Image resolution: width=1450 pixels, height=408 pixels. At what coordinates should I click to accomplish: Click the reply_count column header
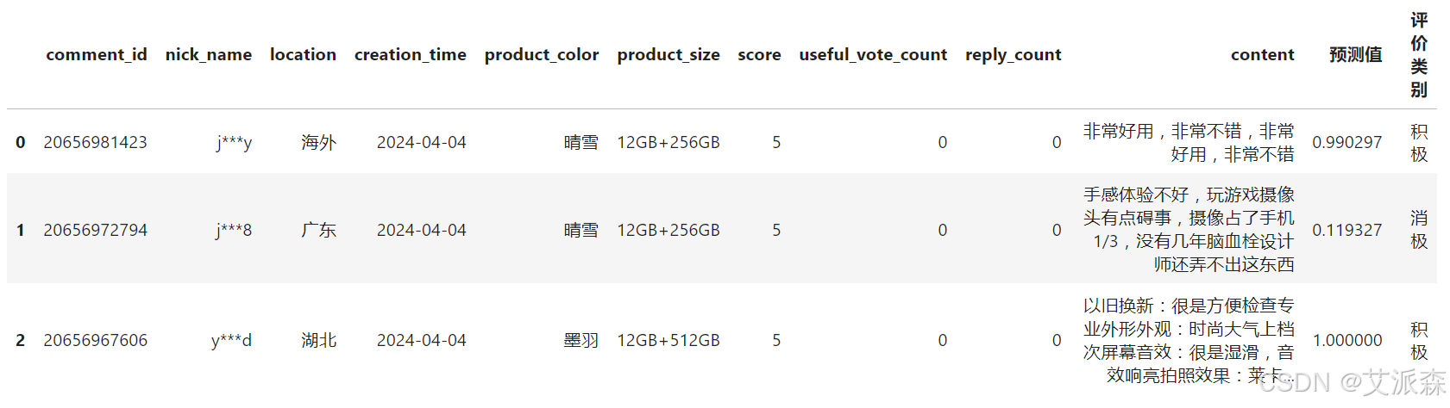coord(1014,55)
